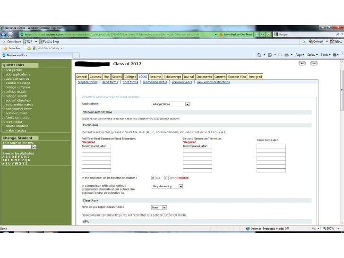
Task: Click the Edit toolbar button
Action: [x=28, y=42]
